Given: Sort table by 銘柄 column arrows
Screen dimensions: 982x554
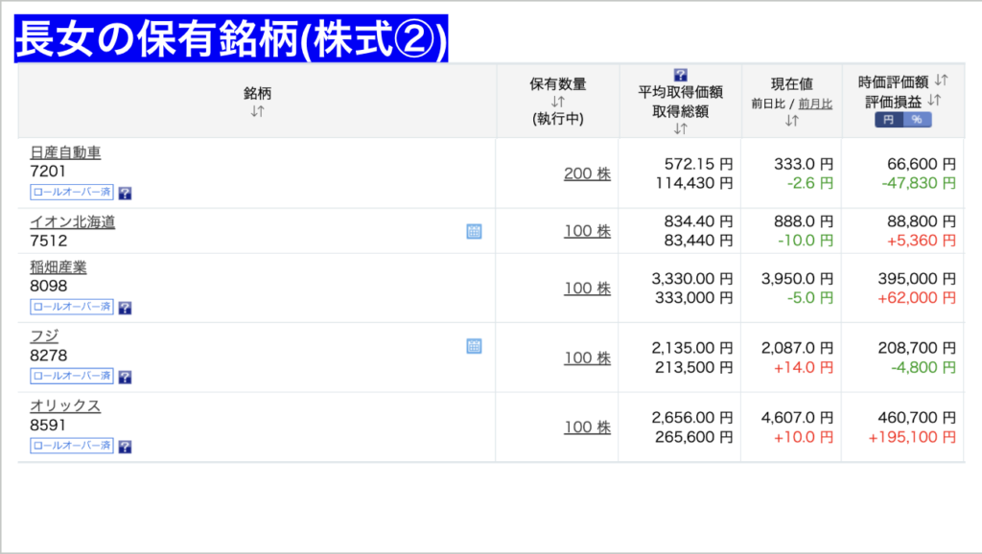Looking at the screenshot, I should pyautogui.click(x=257, y=111).
